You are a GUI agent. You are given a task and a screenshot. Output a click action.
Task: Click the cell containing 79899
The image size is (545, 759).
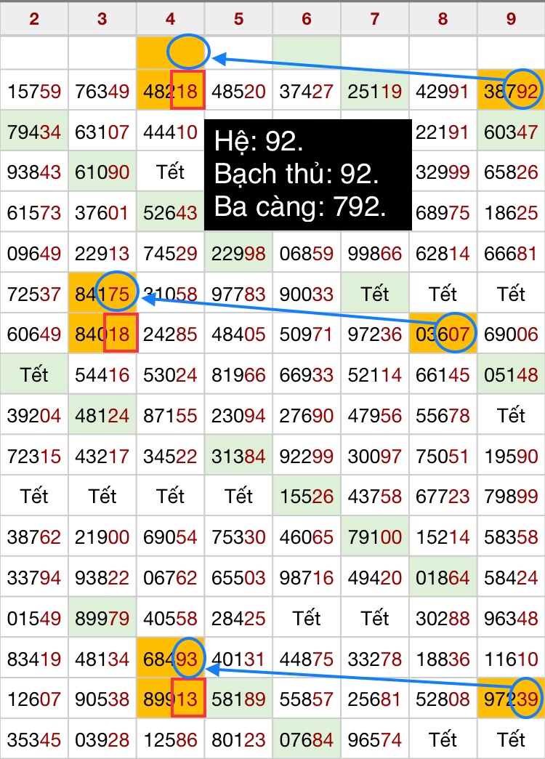coord(511,496)
